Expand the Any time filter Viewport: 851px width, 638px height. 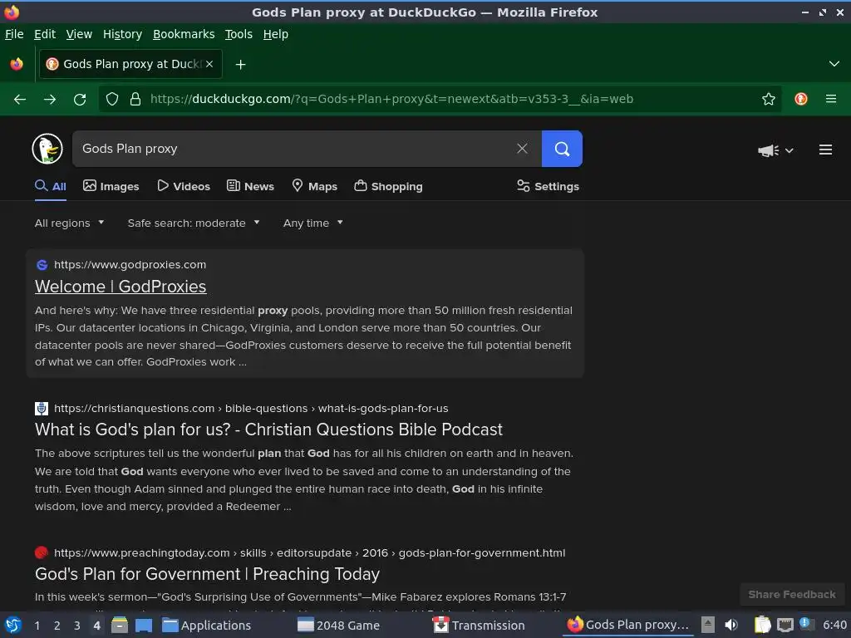313,223
